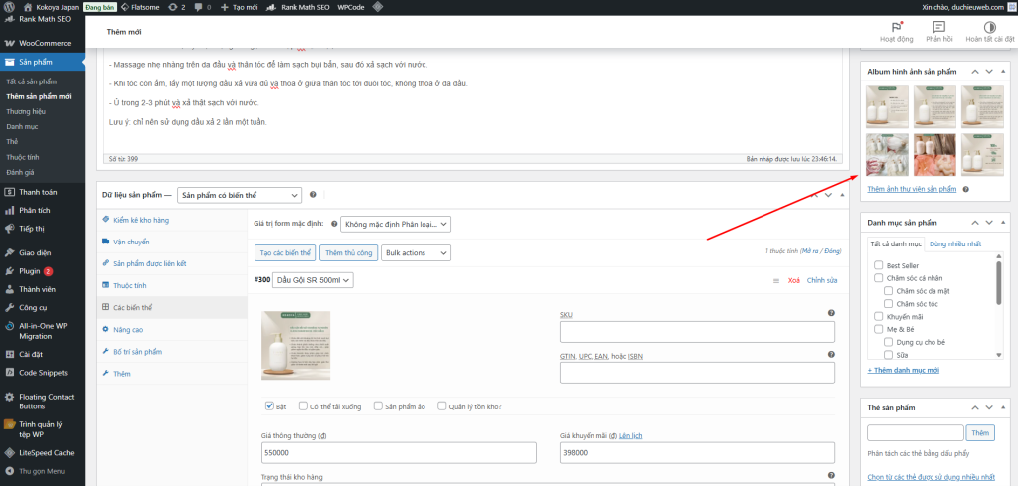Check the Best Seller category
The image size is (1018, 486).
point(878,265)
